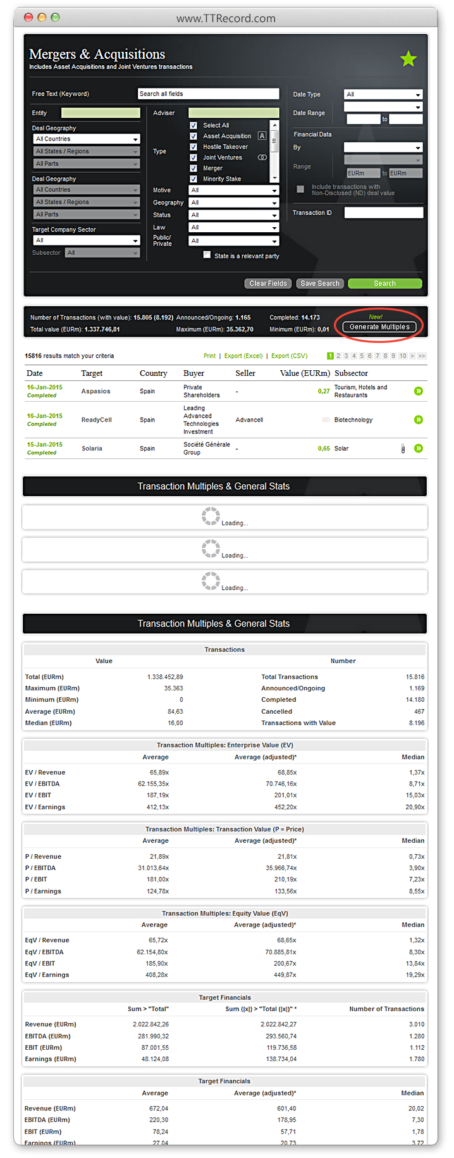Click the paperclip attachment icon in Solaria row

403,449
